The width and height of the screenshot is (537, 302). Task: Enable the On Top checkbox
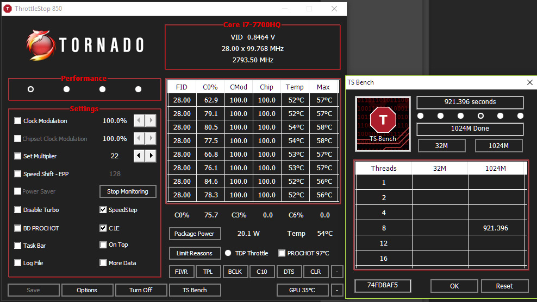coord(103,245)
